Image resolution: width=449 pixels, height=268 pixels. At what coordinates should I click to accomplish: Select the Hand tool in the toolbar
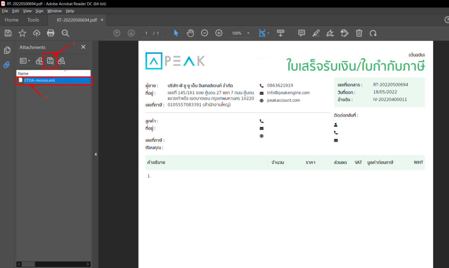click(x=190, y=33)
